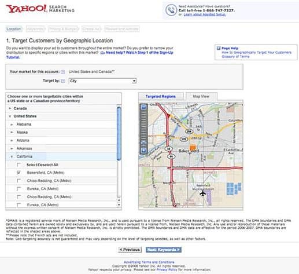299x274 pixels.
Task: Select the Map View tab
Action: click(x=201, y=96)
